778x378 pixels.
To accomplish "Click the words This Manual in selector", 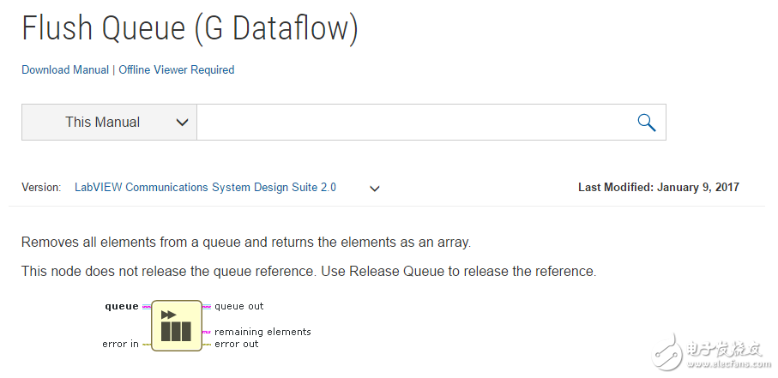I will tap(102, 123).
